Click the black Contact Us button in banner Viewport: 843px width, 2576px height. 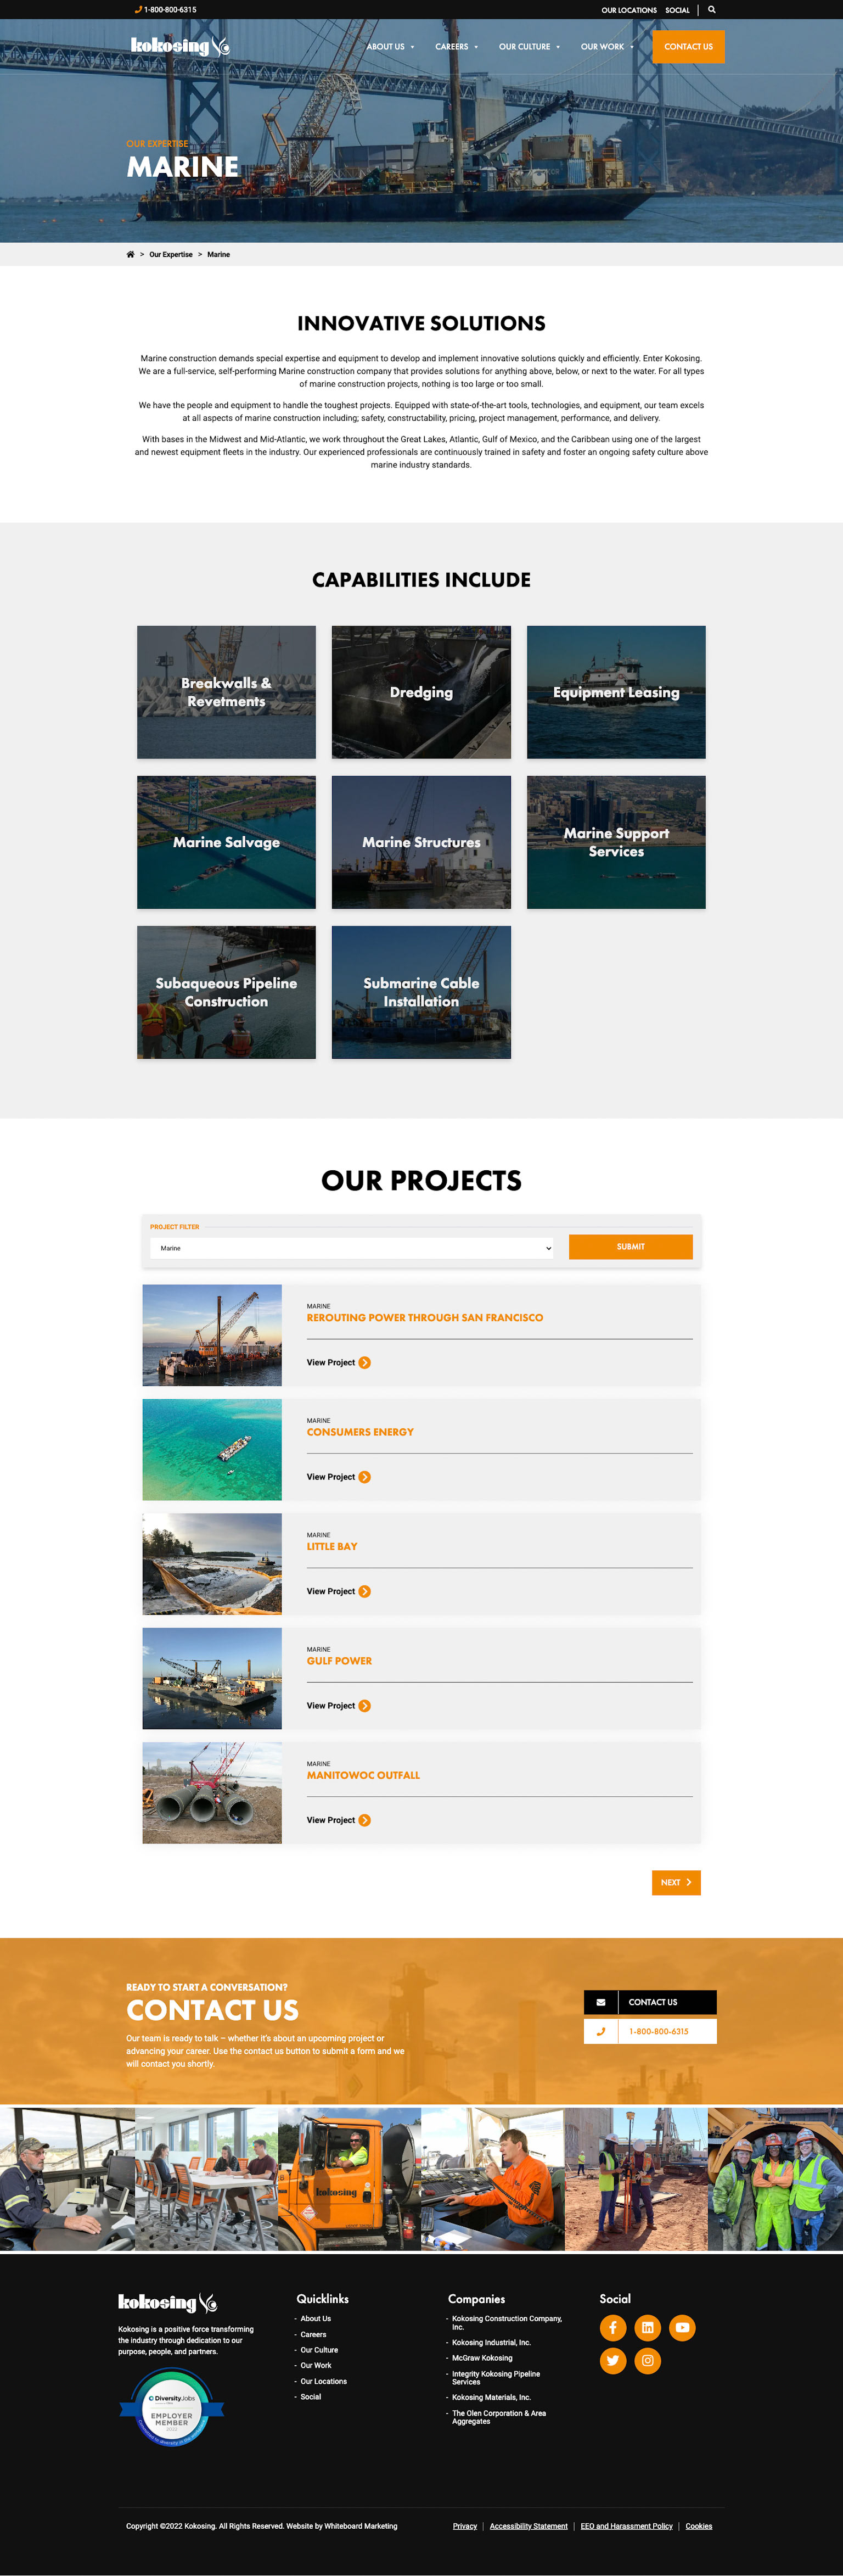tap(650, 2002)
